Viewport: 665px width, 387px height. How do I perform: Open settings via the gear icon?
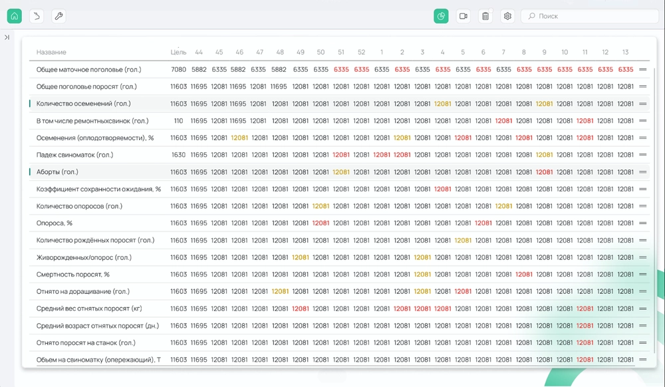coord(507,16)
